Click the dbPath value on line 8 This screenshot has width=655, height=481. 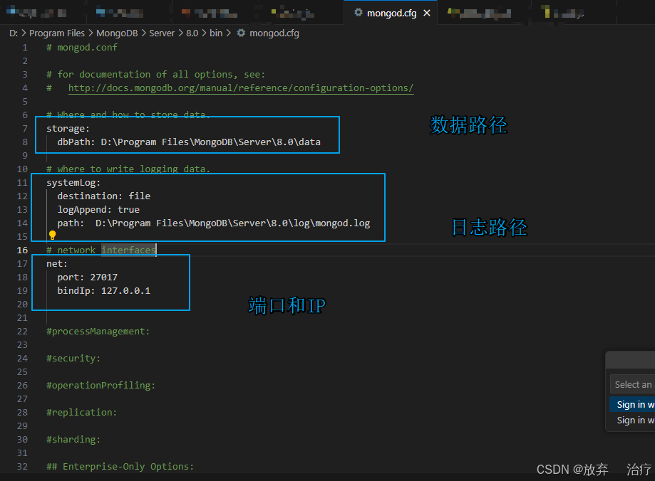pos(210,142)
